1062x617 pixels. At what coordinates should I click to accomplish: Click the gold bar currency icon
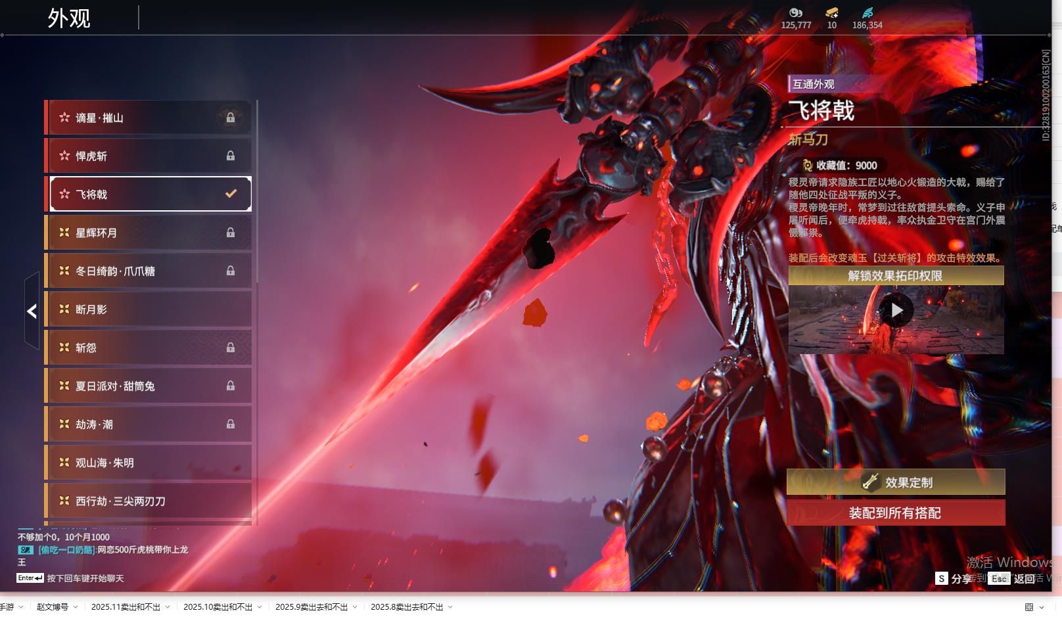[832, 12]
